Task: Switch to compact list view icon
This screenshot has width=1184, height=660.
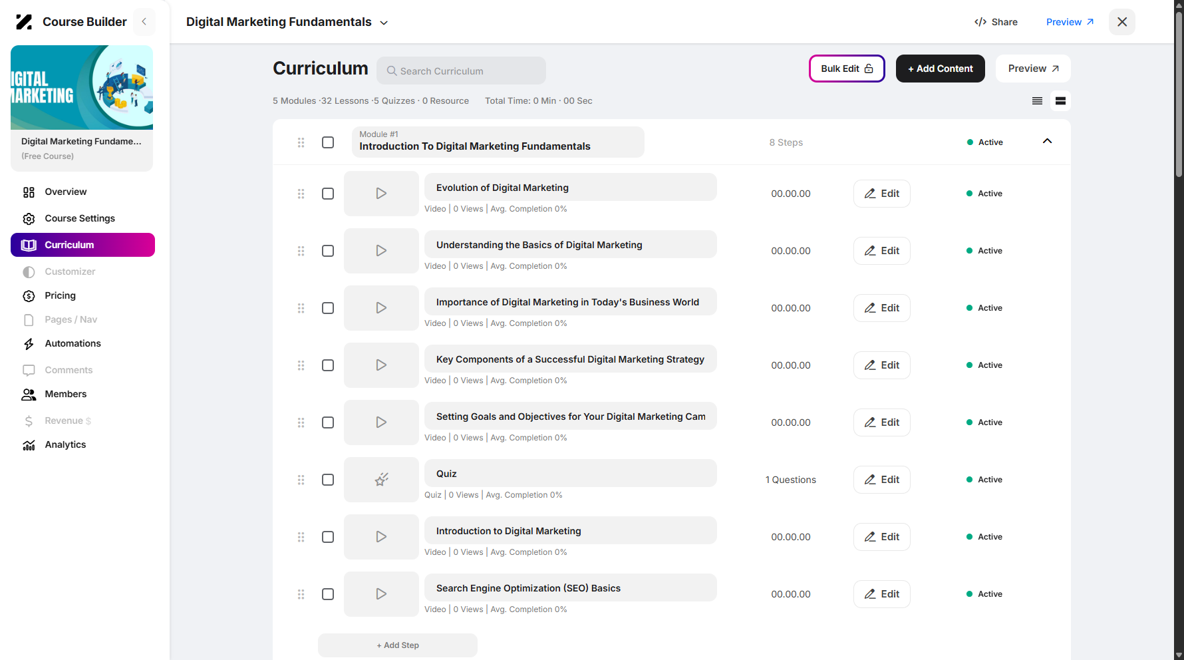Action: [x=1037, y=101]
